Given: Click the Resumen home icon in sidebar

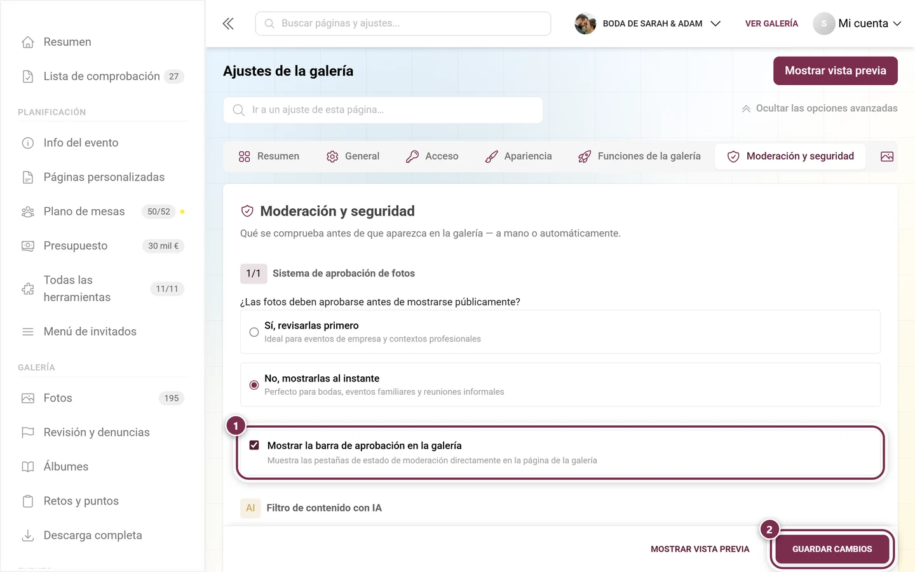Looking at the screenshot, I should [28, 42].
